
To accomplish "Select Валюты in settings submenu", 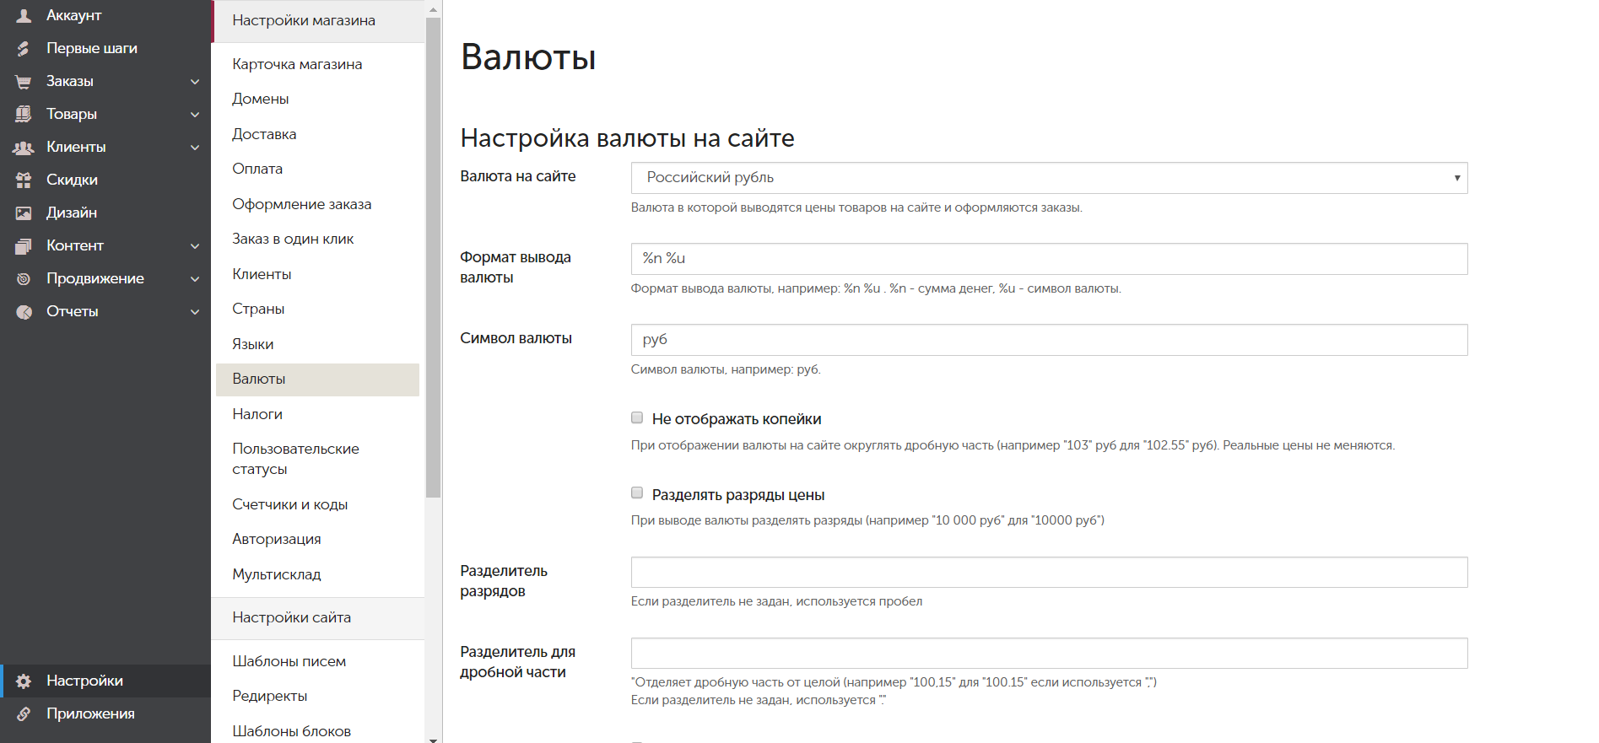I will [x=317, y=380].
